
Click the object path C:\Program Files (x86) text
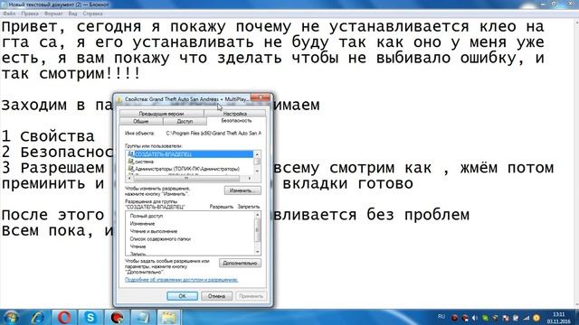[x=214, y=133]
